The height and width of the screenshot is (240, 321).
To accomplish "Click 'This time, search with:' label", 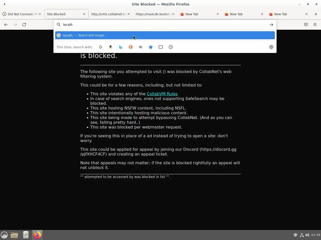I will tap(74, 47).
